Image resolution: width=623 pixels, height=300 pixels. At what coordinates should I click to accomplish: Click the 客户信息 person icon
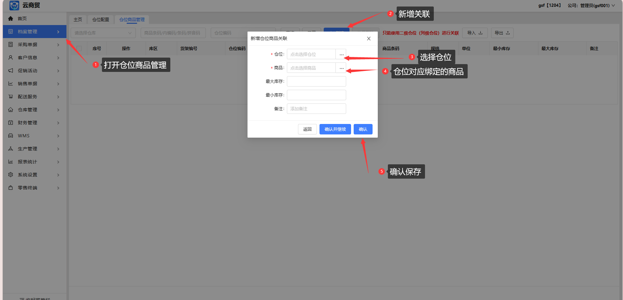click(x=10, y=58)
